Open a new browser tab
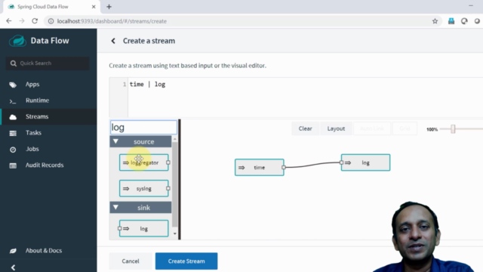The height and width of the screenshot is (272, 483). pos(109,7)
